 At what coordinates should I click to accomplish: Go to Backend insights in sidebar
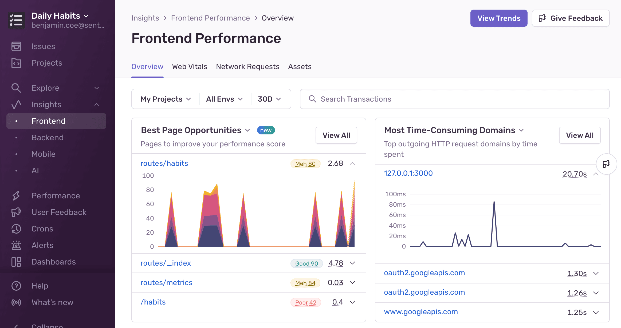click(x=48, y=138)
